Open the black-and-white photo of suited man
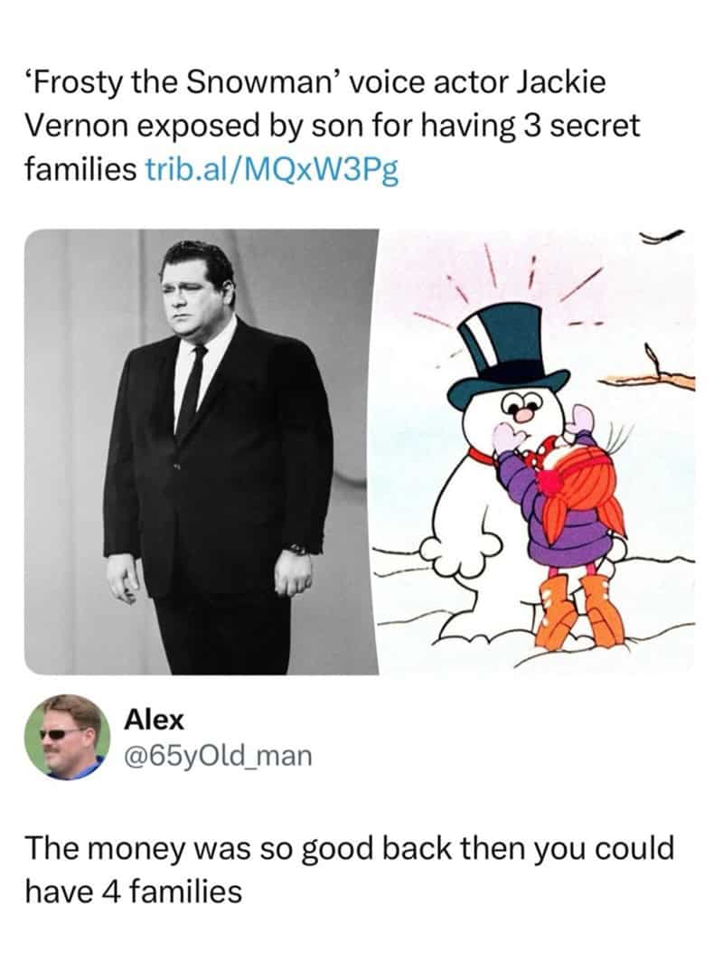723x953 pixels. click(x=202, y=451)
